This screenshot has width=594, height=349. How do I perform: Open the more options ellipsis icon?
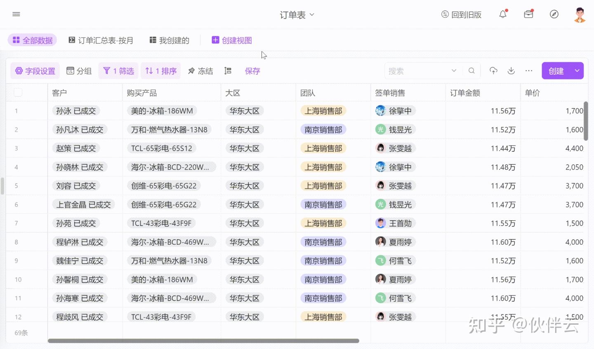tap(529, 71)
